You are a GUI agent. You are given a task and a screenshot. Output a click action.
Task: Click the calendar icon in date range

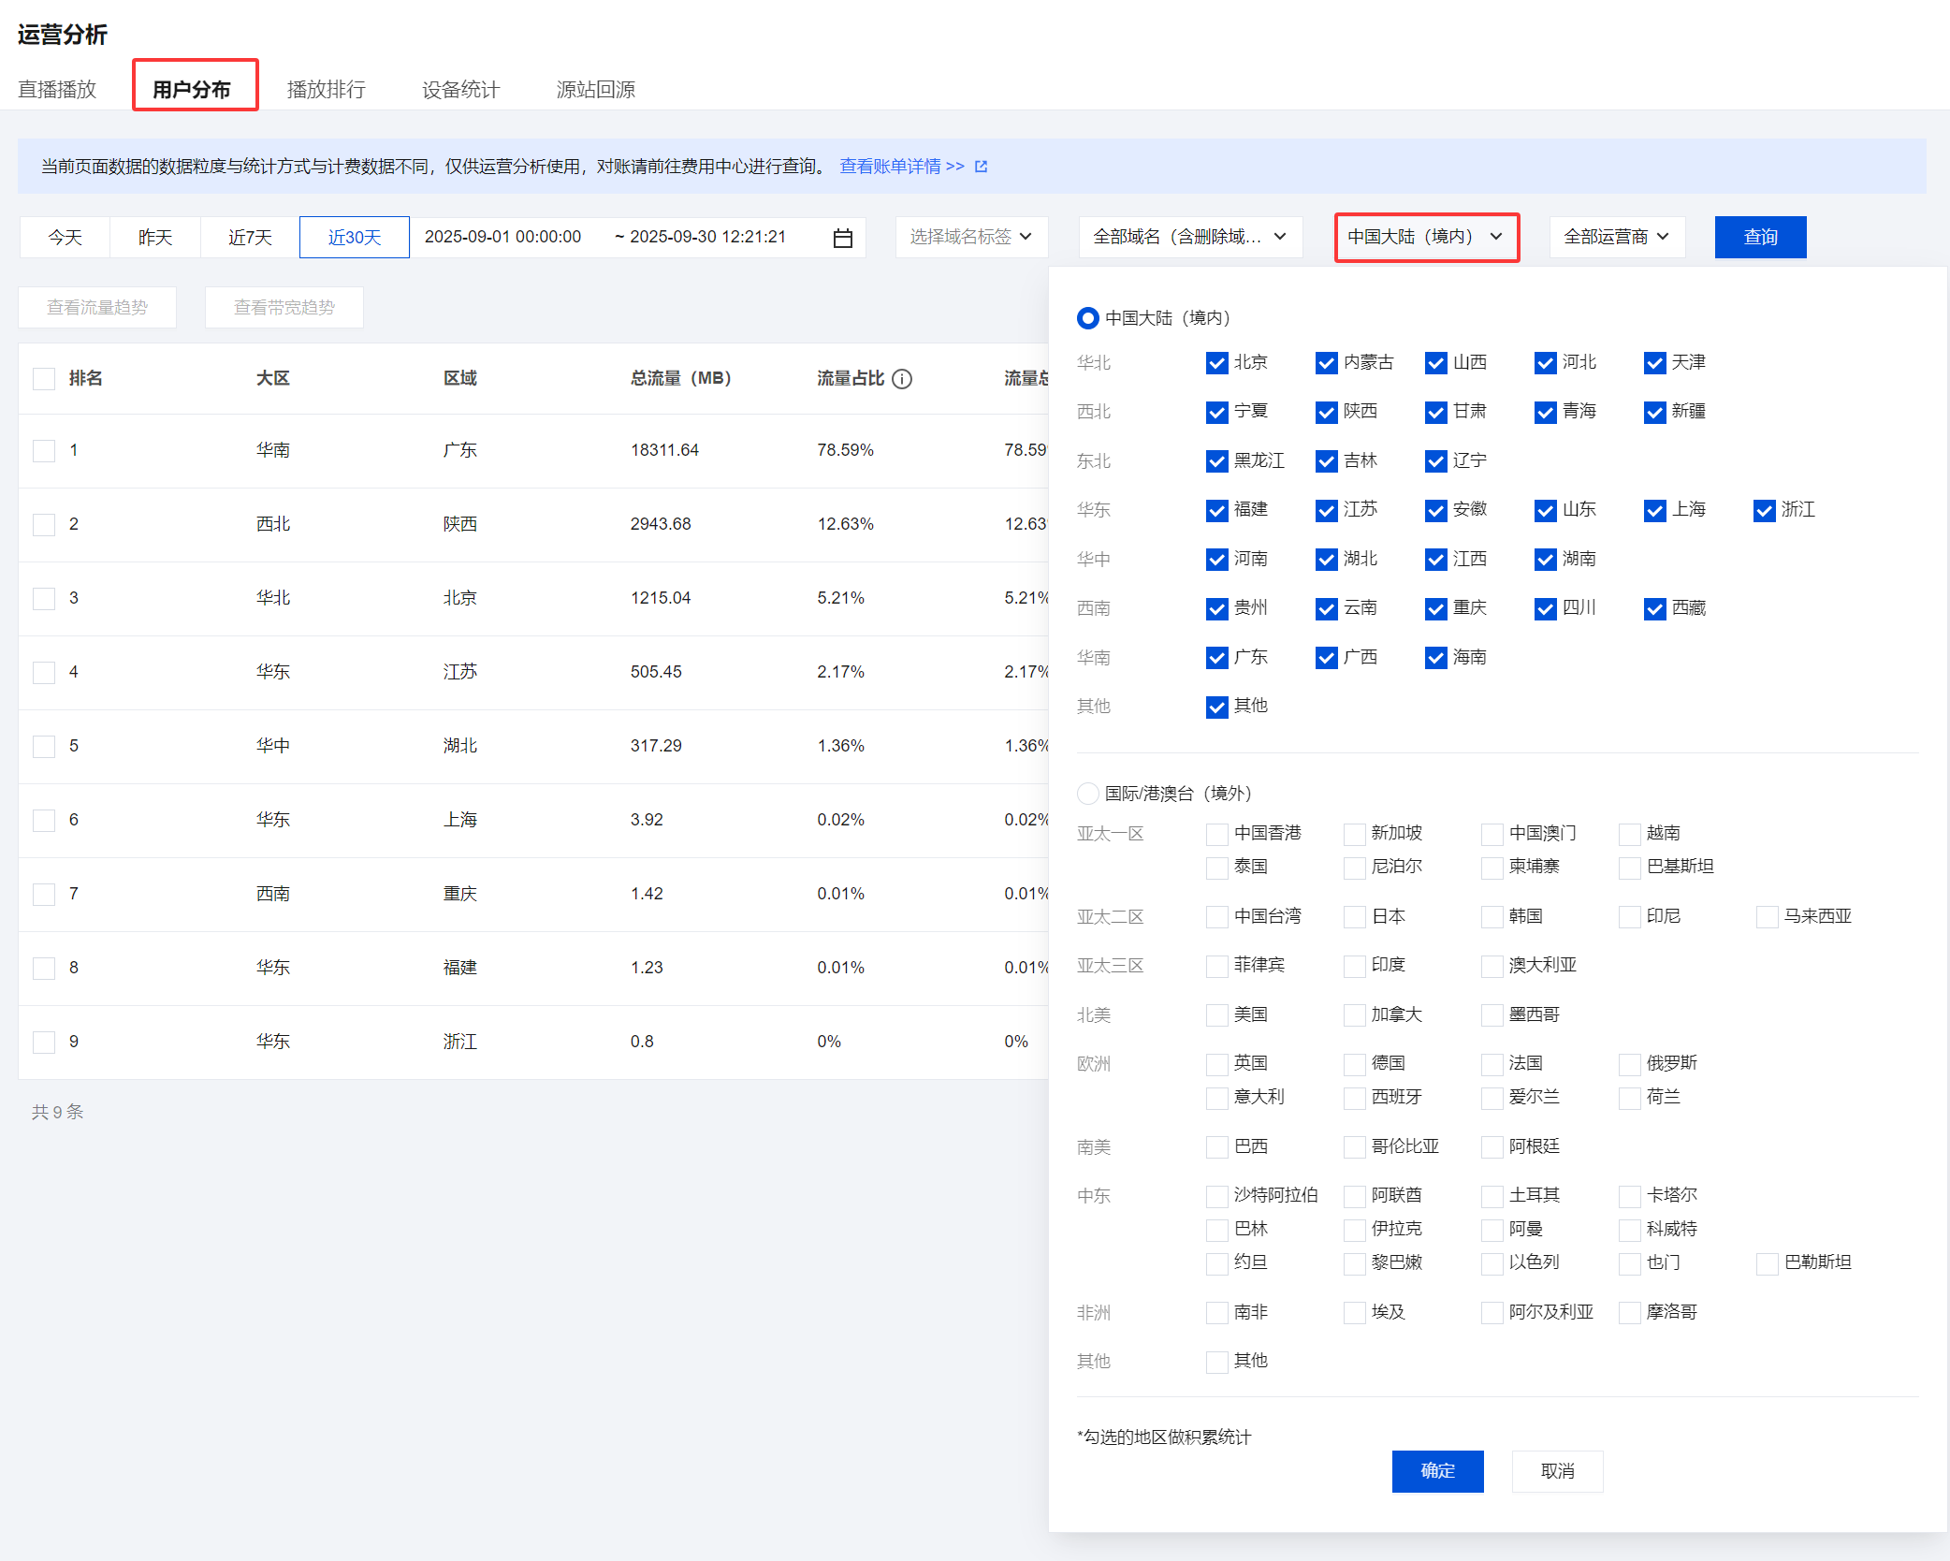pos(842,238)
